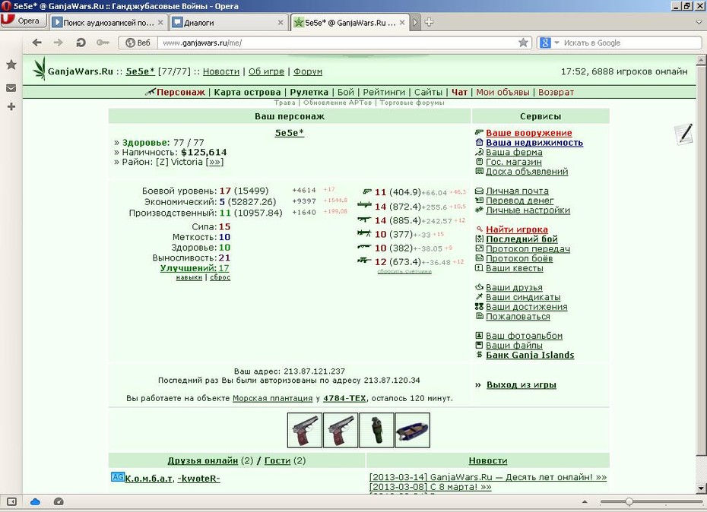Click the second pistol item thumbnail
The image size is (707, 512).
(341, 430)
